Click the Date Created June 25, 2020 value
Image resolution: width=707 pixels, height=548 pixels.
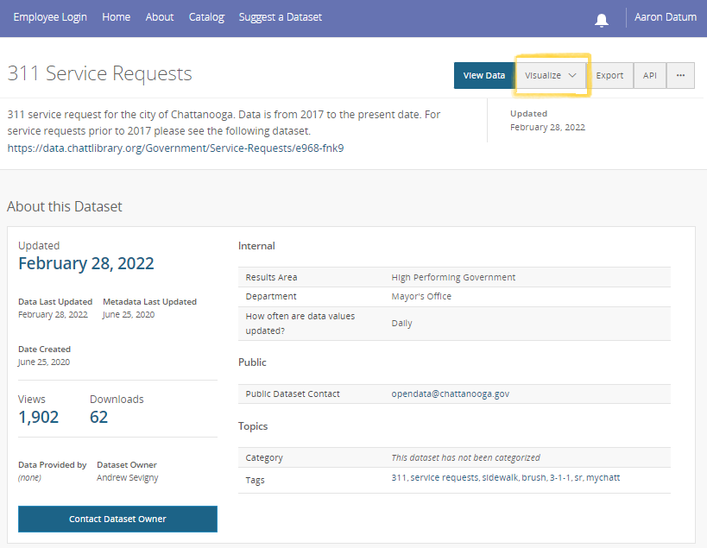44,362
